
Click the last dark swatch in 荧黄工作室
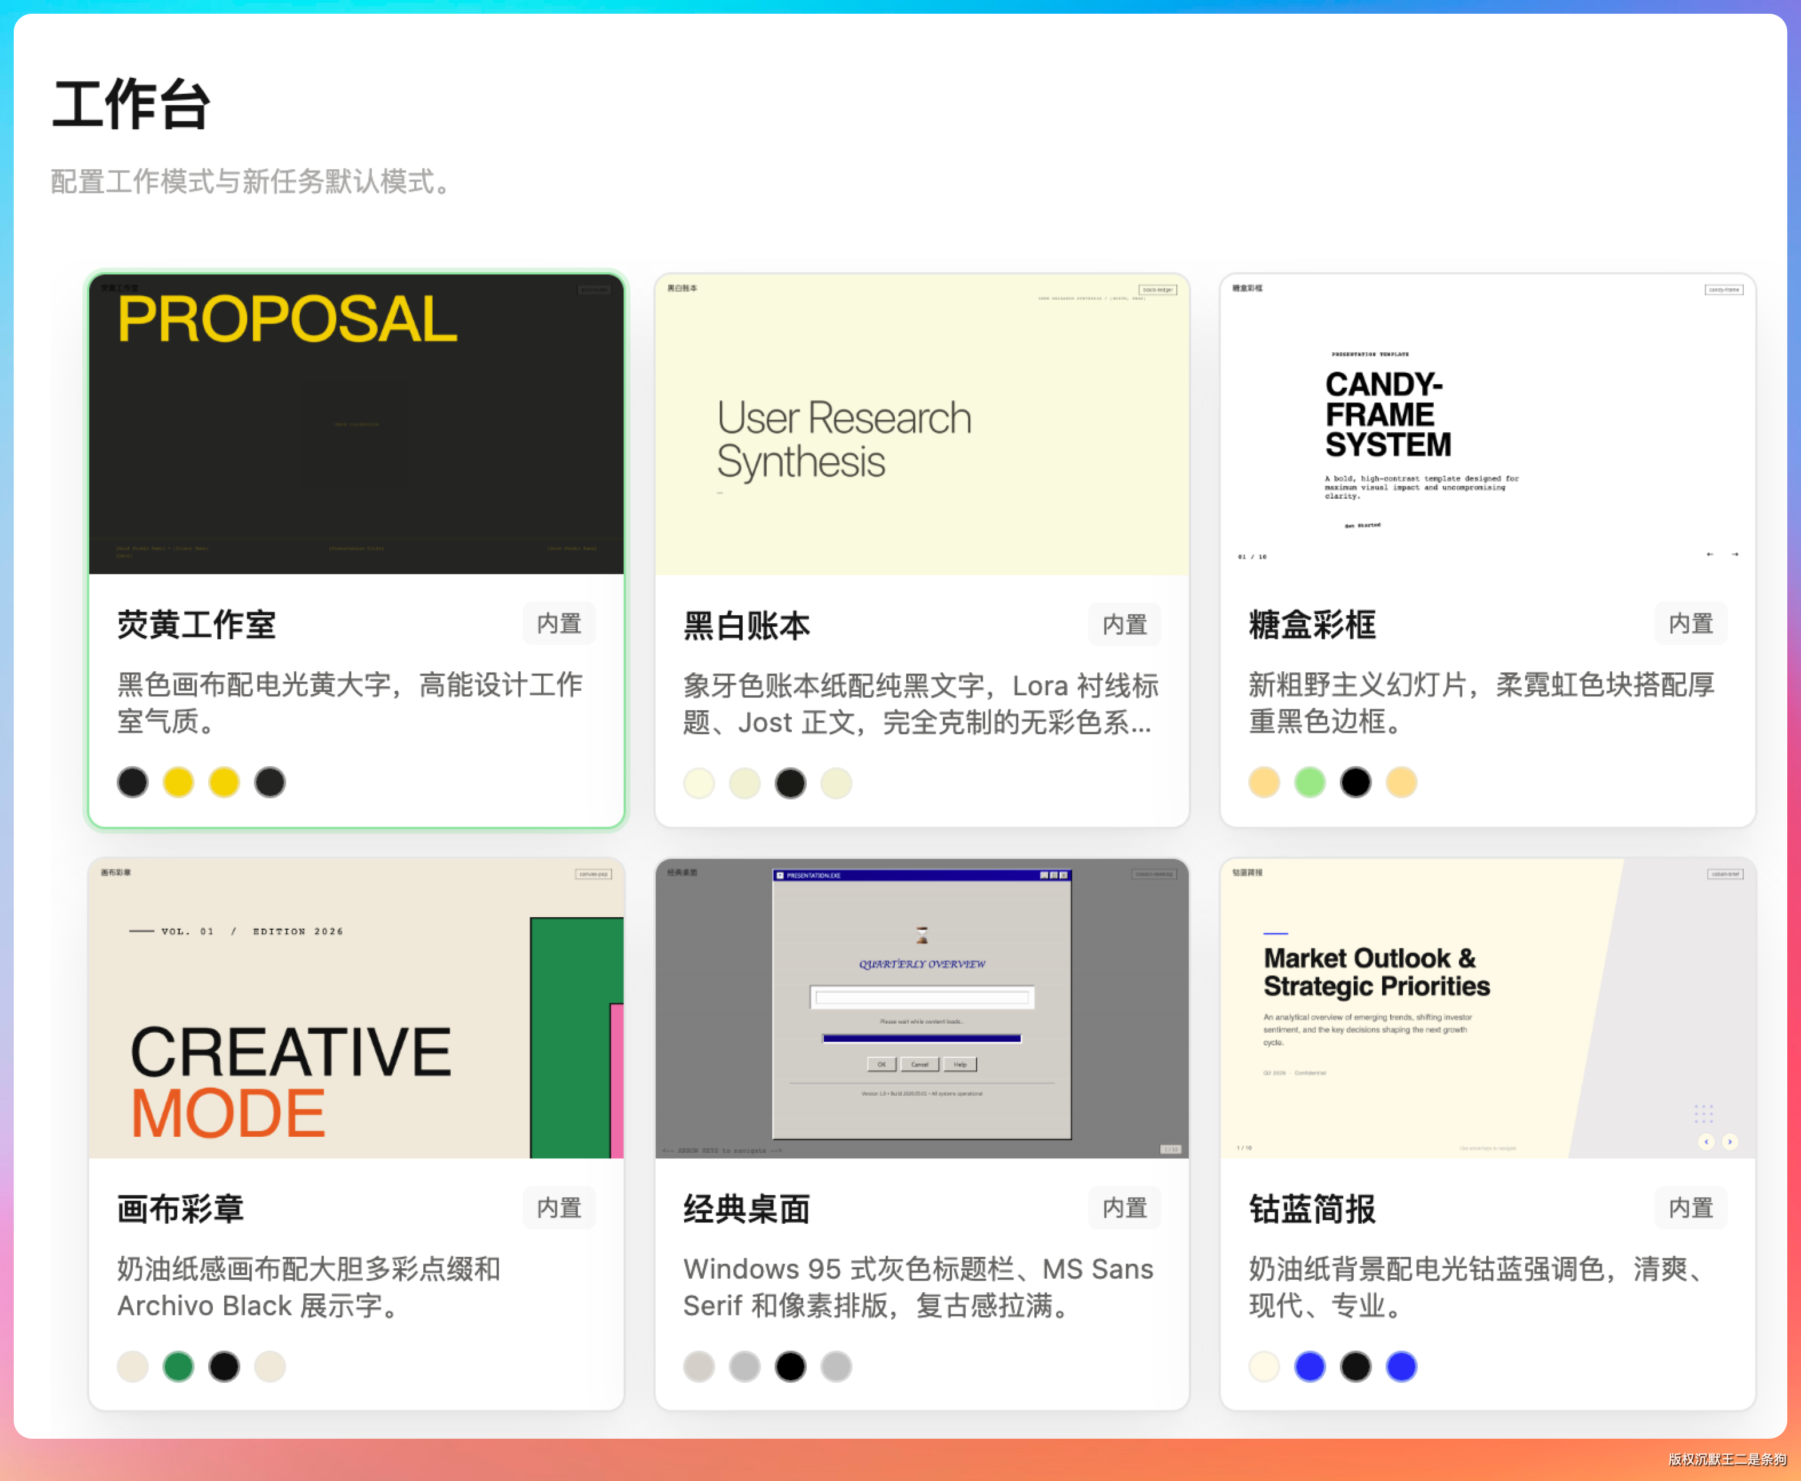(269, 782)
